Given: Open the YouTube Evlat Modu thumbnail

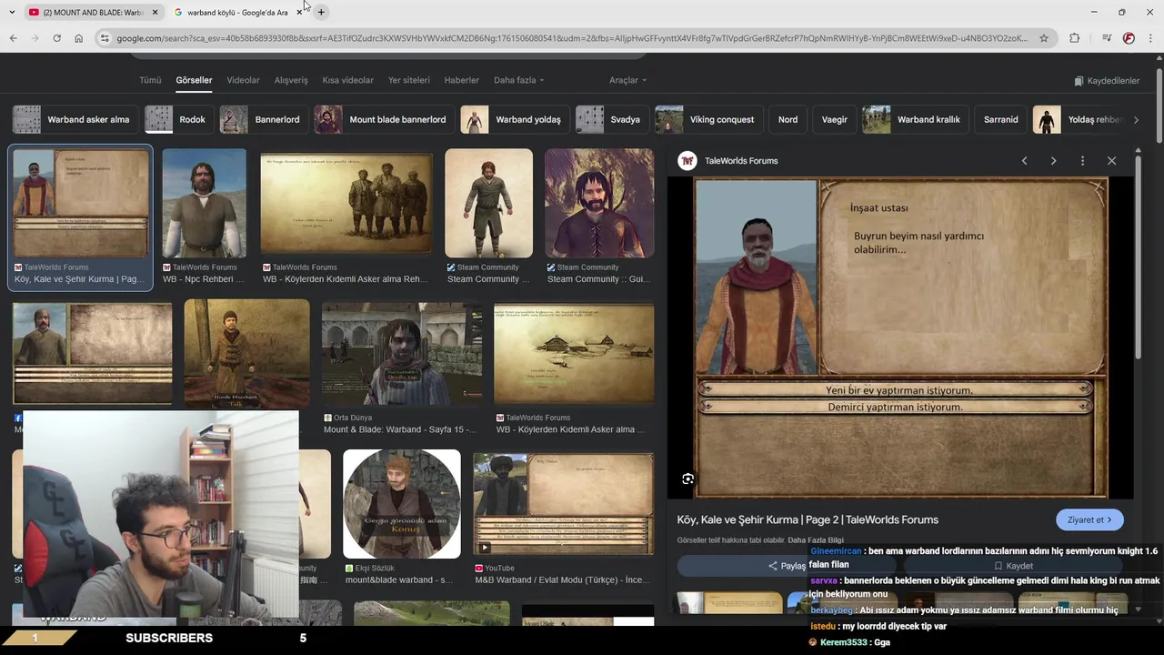Looking at the screenshot, I should tap(564, 504).
